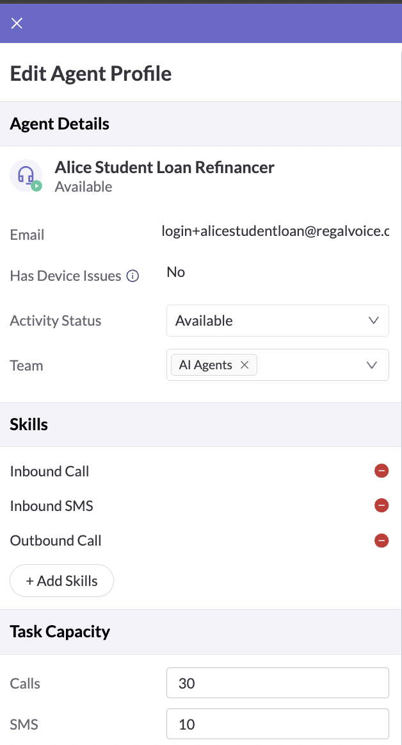Remove the Inbound Call skill
The width and height of the screenshot is (402, 745).
[382, 471]
